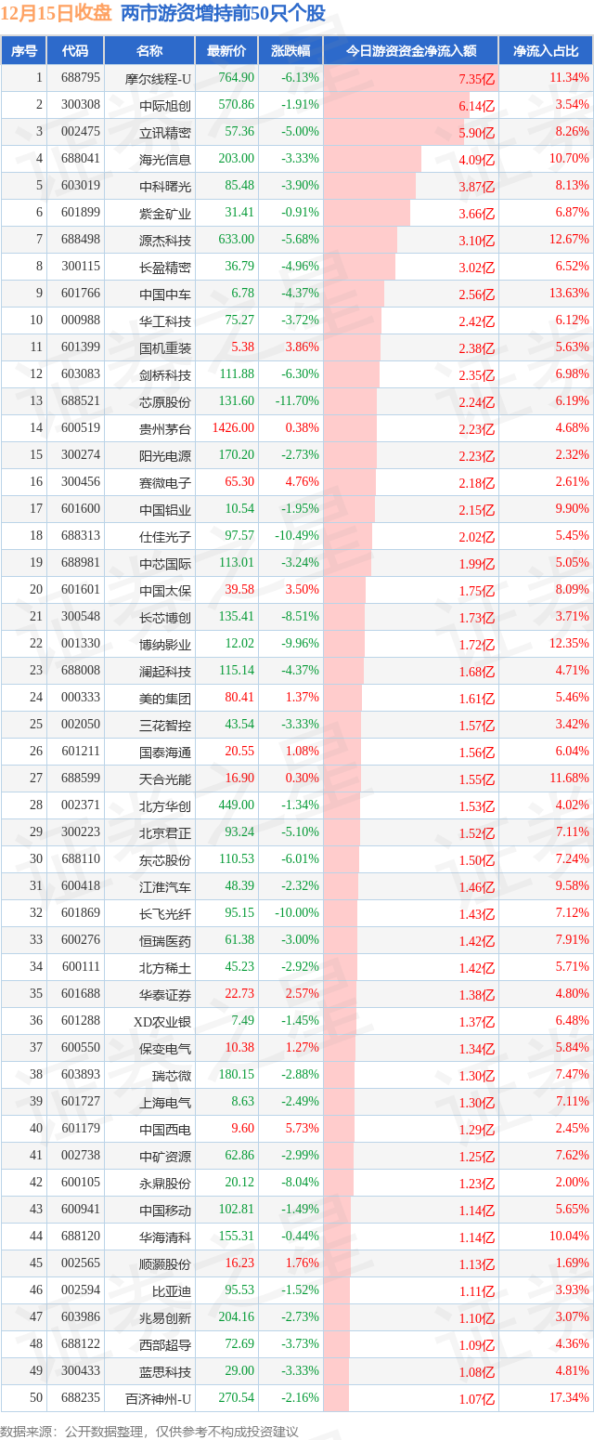Select stock name 立讯精密
Screen dimensions: 594x1440
165,132
